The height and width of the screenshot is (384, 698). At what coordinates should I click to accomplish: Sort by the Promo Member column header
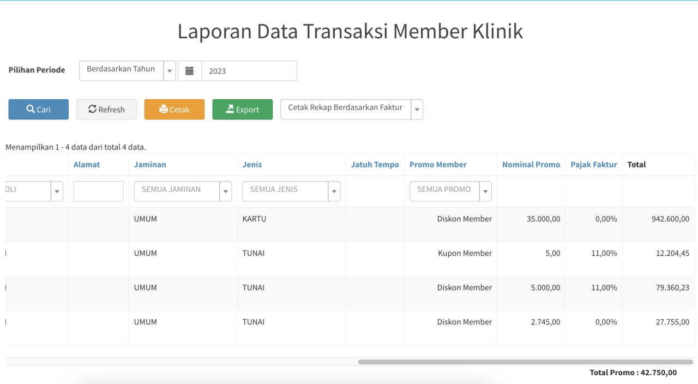click(x=438, y=164)
